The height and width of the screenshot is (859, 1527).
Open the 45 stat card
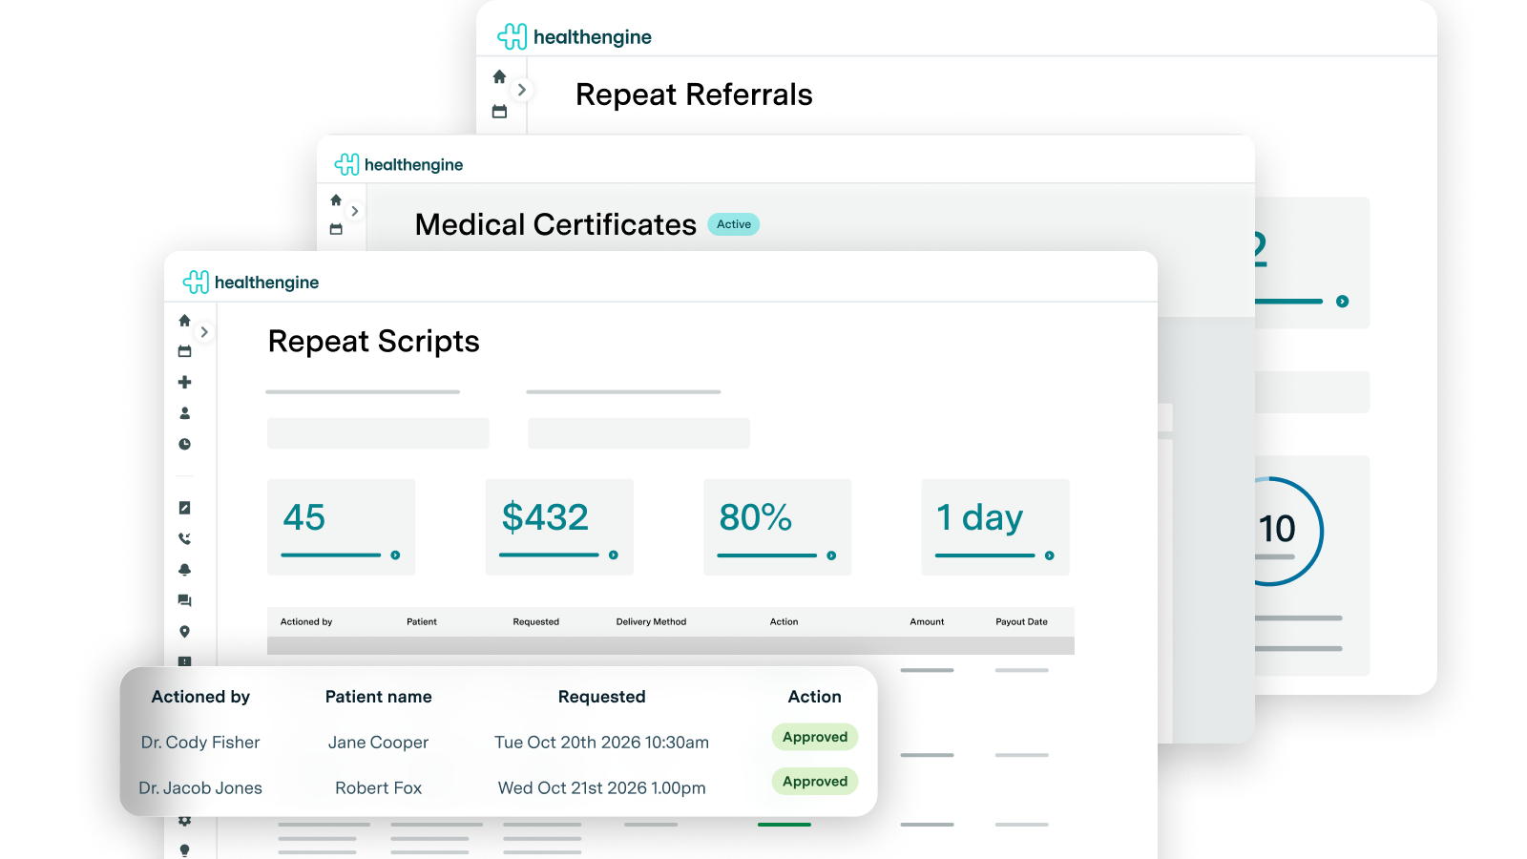[x=342, y=527]
